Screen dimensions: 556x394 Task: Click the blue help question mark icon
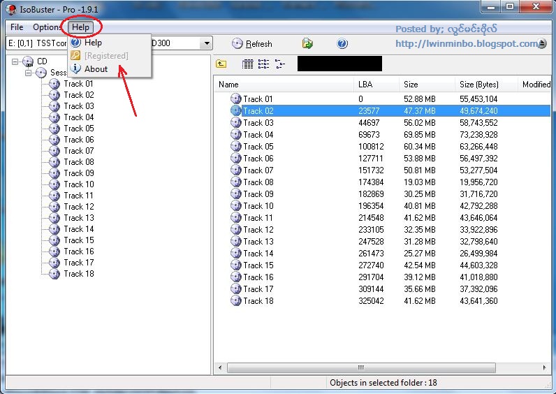pos(342,43)
